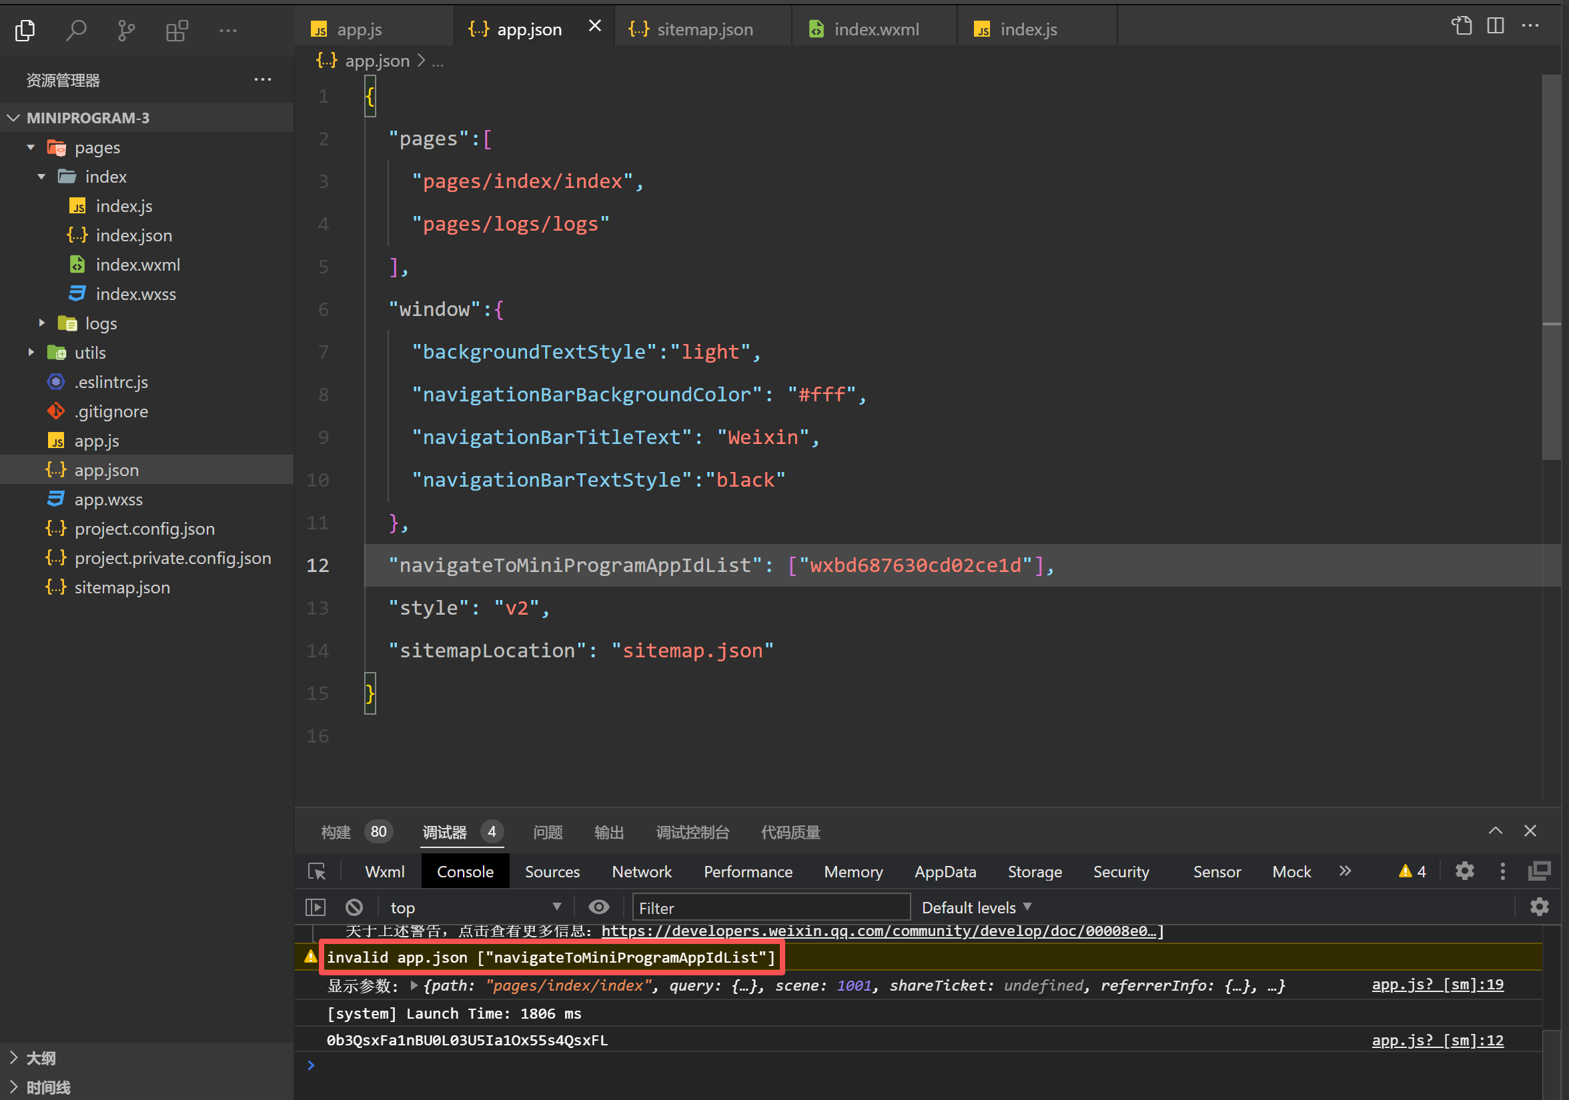Open the app.js? [sm]:19 source link

tap(1437, 985)
